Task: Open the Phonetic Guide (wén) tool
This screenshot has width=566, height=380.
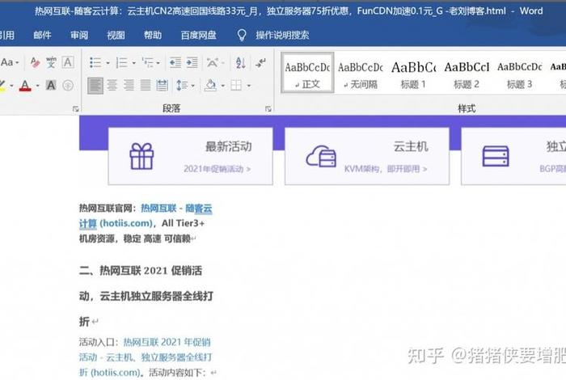Action: coord(51,62)
